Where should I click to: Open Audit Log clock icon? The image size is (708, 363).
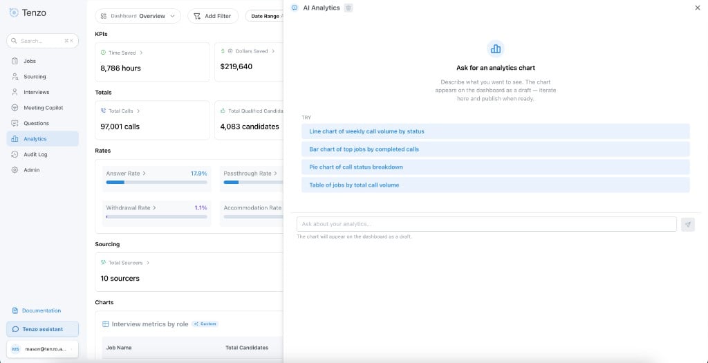tap(15, 154)
